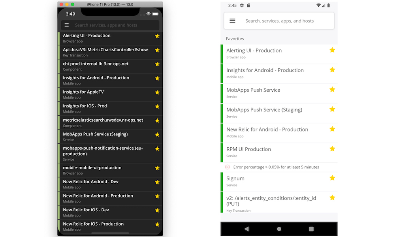This screenshot has width=395, height=237.
Task: Open New Relic for Android - Production entry on iOS
Action: coord(110,199)
